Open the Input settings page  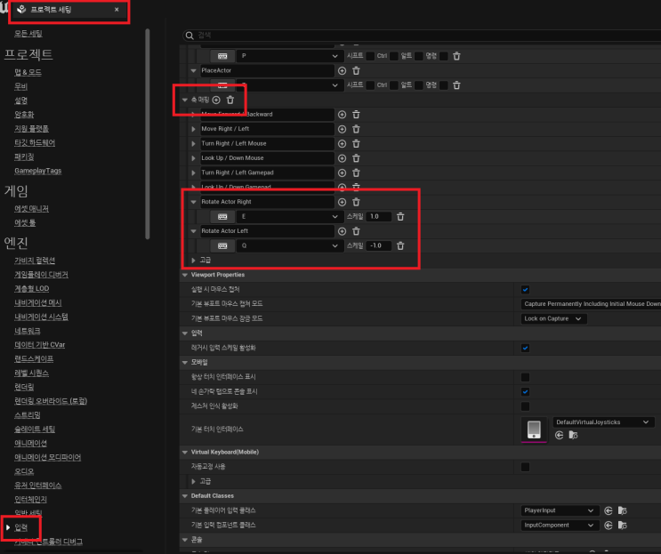pyautogui.click(x=21, y=527)
